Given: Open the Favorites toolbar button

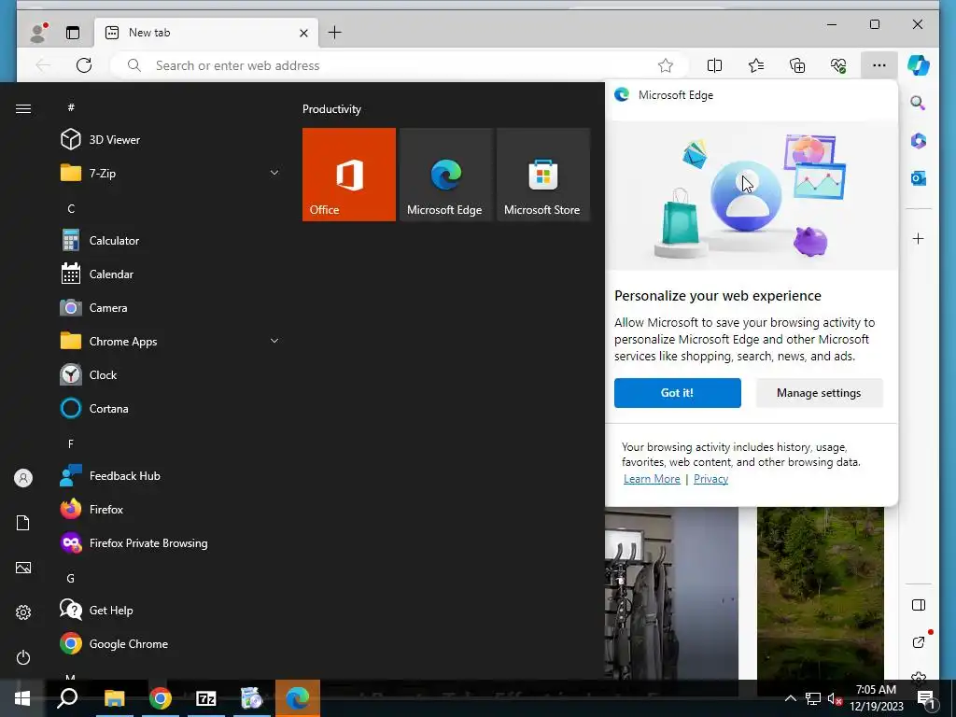Looking at the screenshot, I should [x=756, y=65].
